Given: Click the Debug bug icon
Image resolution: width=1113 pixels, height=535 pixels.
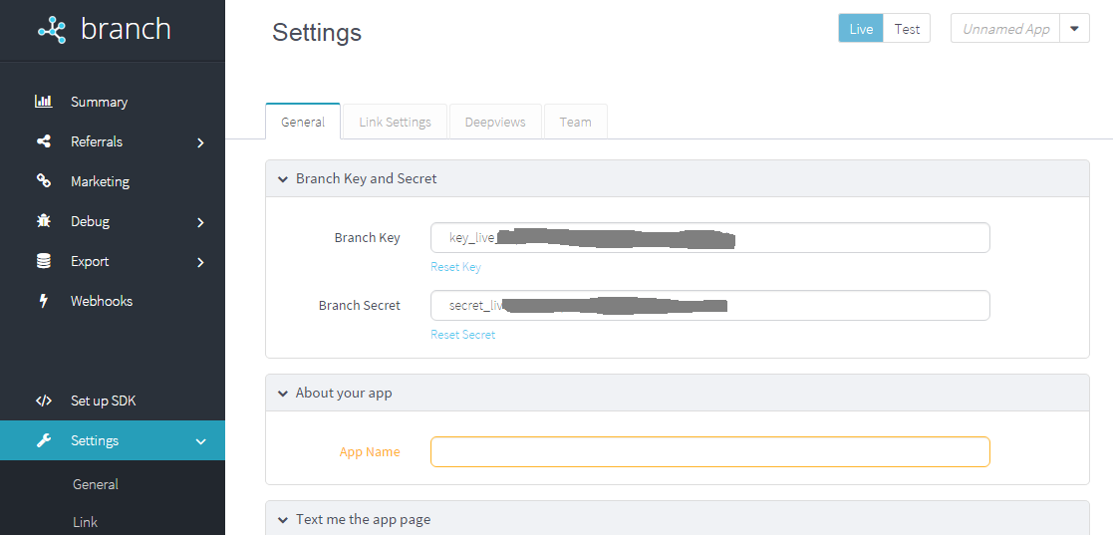Looking at the screenshot, I should 43,220.
